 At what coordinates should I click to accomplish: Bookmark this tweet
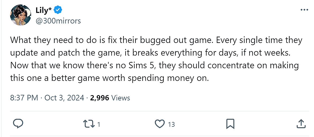click(x=230, y=124)
